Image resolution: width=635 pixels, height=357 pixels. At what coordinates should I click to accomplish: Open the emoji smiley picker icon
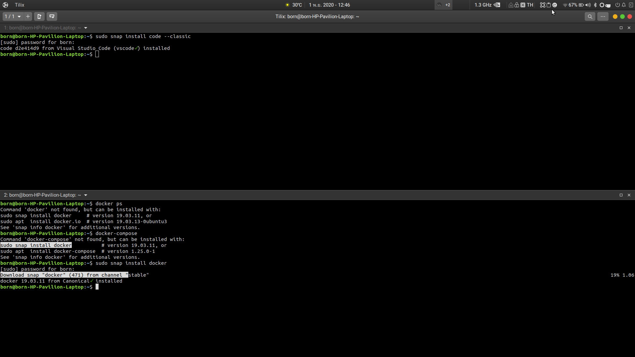[x=555, y=5]
